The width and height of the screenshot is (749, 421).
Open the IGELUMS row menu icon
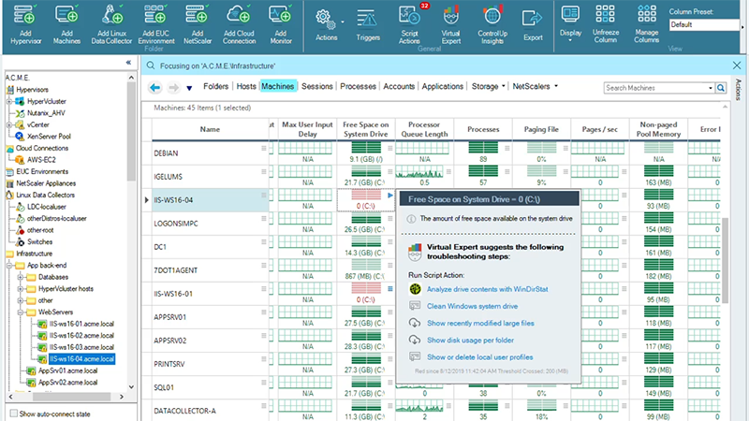[264, 172]
